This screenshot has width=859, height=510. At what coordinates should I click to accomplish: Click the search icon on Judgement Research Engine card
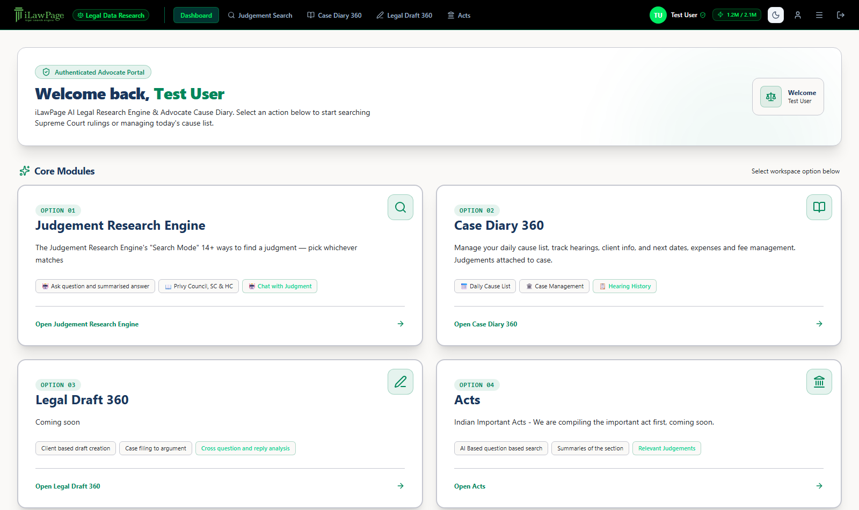[401, 207]
